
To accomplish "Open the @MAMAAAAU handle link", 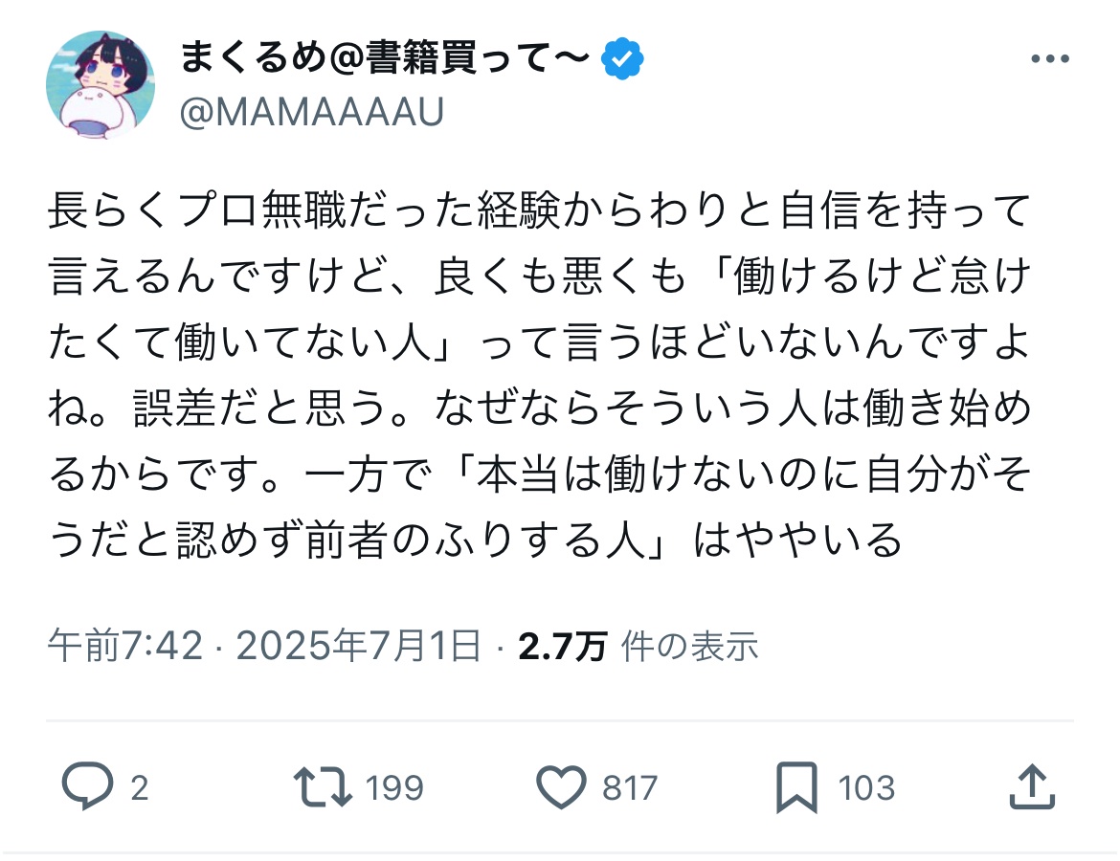I will coord(312,112).
